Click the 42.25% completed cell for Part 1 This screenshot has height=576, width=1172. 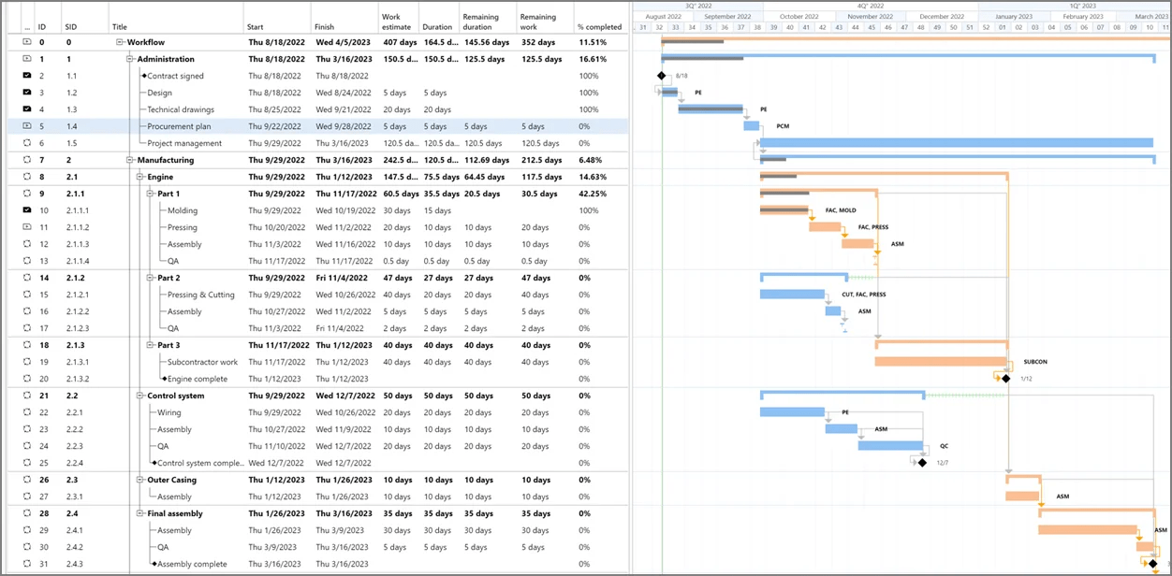point(593,194)
